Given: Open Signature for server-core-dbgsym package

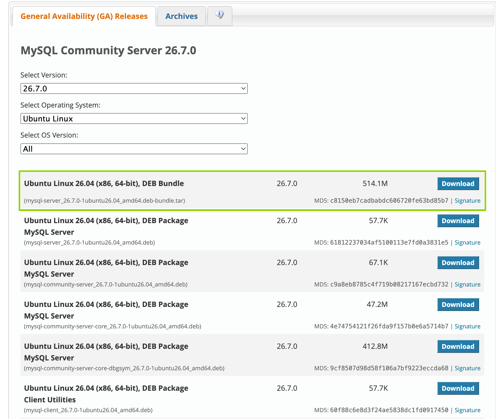Looking at the screenshot, I should [467, 368].
